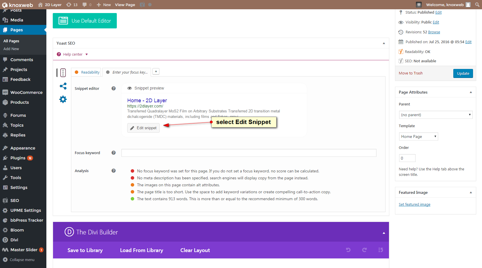This screenshot has height=268, width=482.
Task: Open the Home - 2D Layer snippet title
Action: (147, 101)
